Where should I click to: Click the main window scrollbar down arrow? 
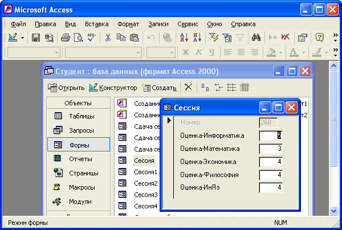pos(334,211)
